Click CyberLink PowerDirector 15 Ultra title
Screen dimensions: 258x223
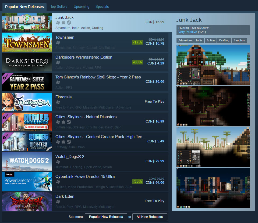85,177
